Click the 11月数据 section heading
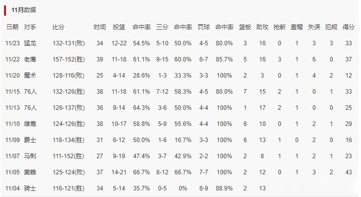 coord(24,10)
